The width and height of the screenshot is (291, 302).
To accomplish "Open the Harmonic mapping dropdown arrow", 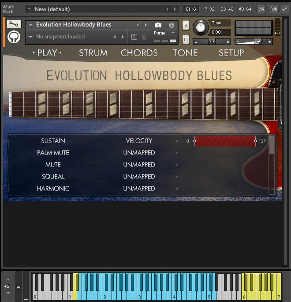I will 177,189.
